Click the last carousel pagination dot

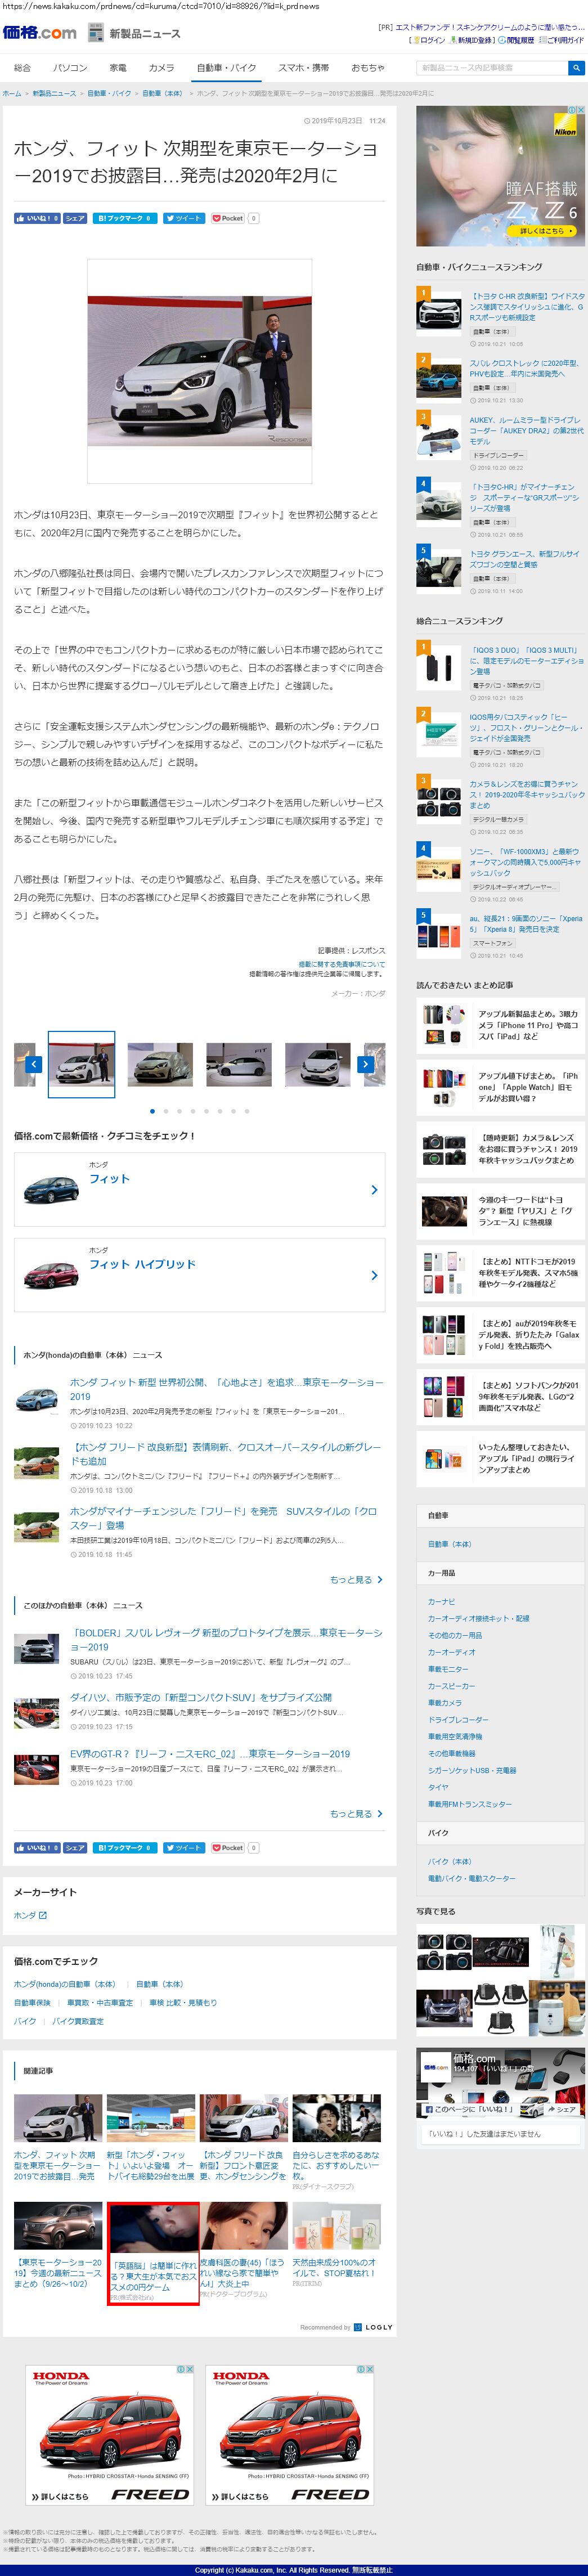247,1111
